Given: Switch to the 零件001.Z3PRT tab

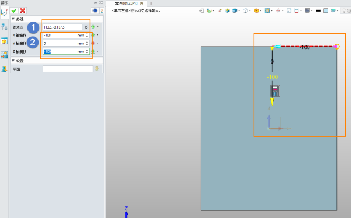Looking at the screenshot, I should pyautogui.click(x=127, y=3).
